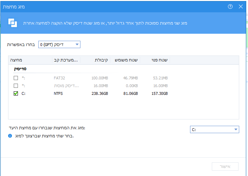
Task: Check the 16.00MB partition checkbox
Action: tap(16, 86)
